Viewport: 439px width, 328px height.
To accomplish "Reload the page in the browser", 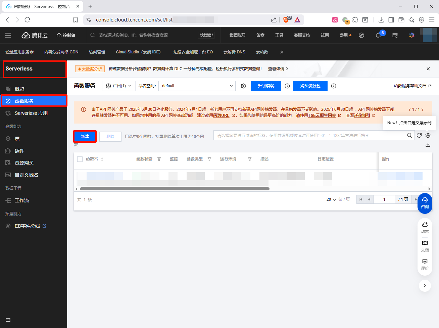I will point(28,20).
